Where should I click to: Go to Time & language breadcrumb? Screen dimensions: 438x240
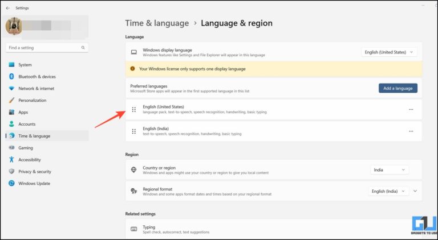click(157, 23)
